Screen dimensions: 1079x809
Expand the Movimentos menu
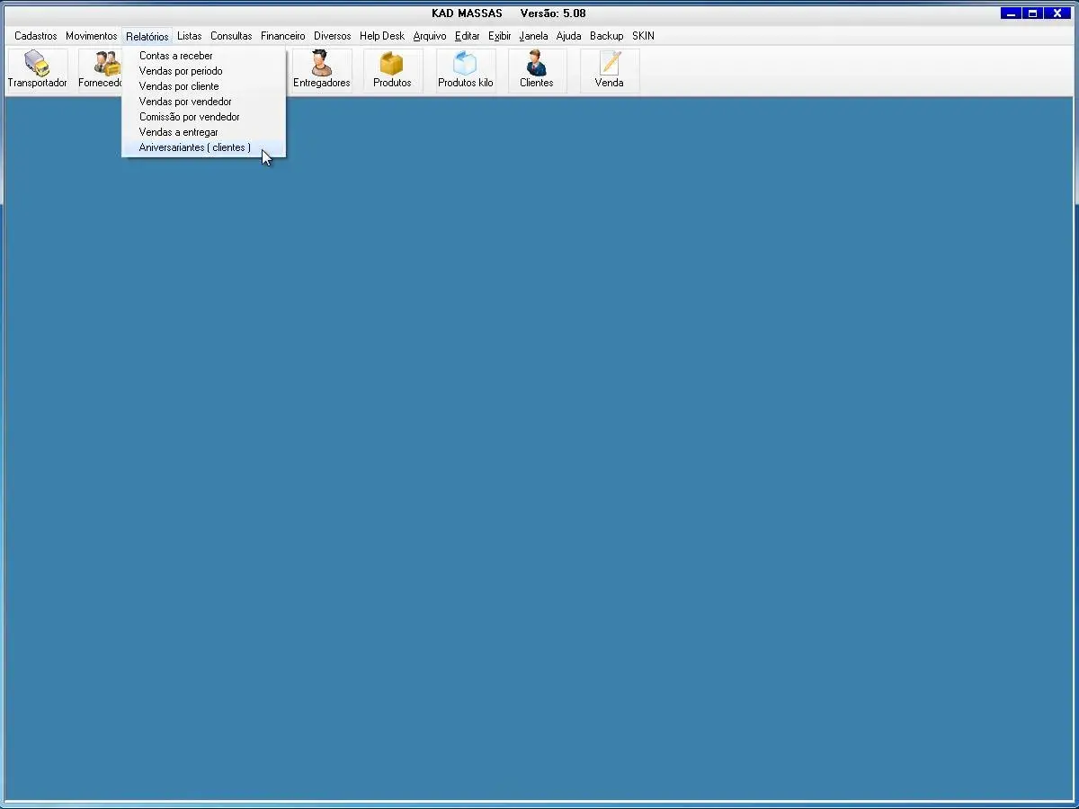[91, 36]
